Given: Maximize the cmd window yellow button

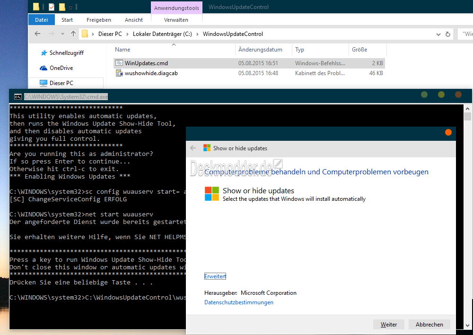Looking at the screenshot, I should [x=441, y=95].
